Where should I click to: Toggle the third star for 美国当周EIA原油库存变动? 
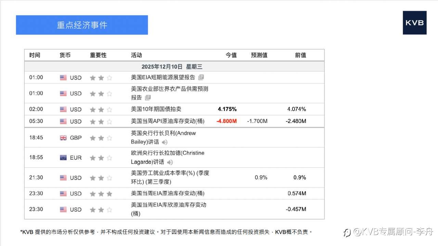[x=109, y=194]
